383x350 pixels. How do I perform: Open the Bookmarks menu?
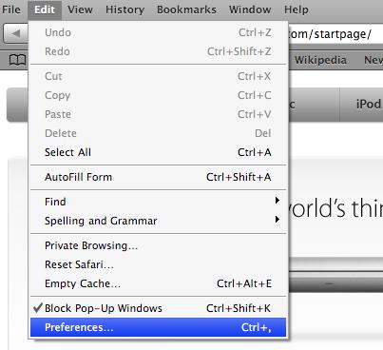tap(186, 10)
